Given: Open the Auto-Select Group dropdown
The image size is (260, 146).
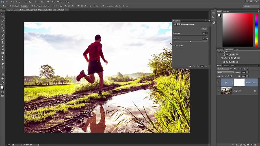Looking at the screenshot, I should click(25, 6).
